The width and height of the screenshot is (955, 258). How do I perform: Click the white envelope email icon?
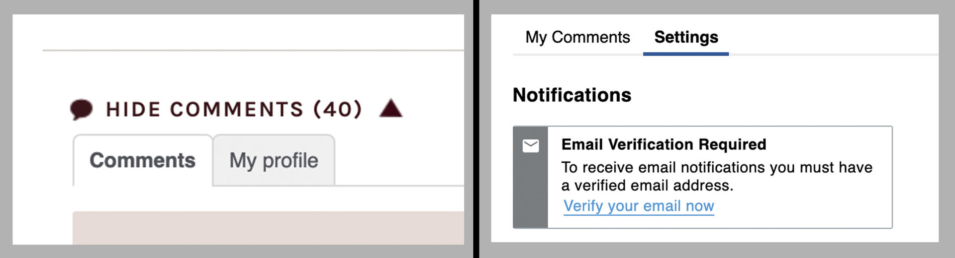531,146
